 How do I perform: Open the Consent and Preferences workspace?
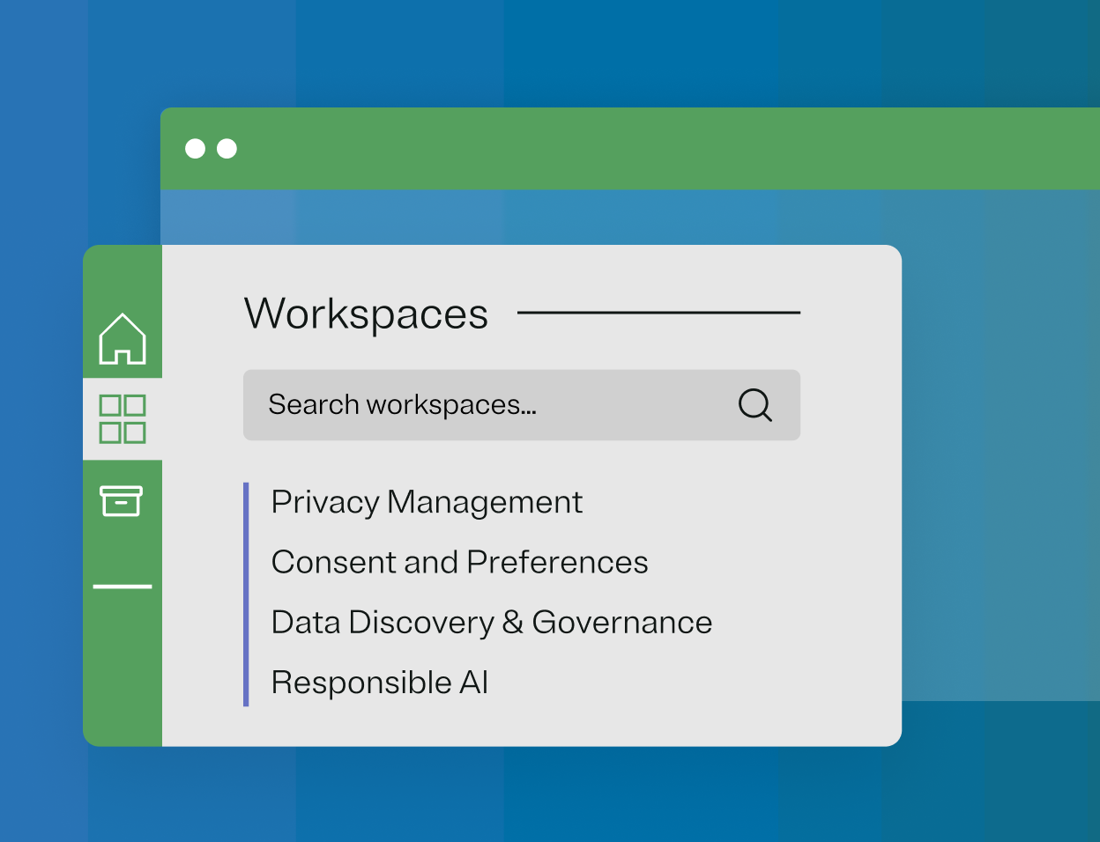click(459, 562)
